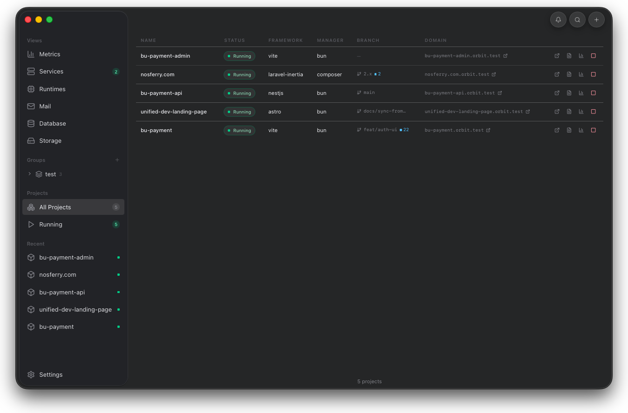This screenshot has width=628, height=413.
Task: Click the feat/auth-ui branch label
Action: pyautogui.click(x=380, y=130)
